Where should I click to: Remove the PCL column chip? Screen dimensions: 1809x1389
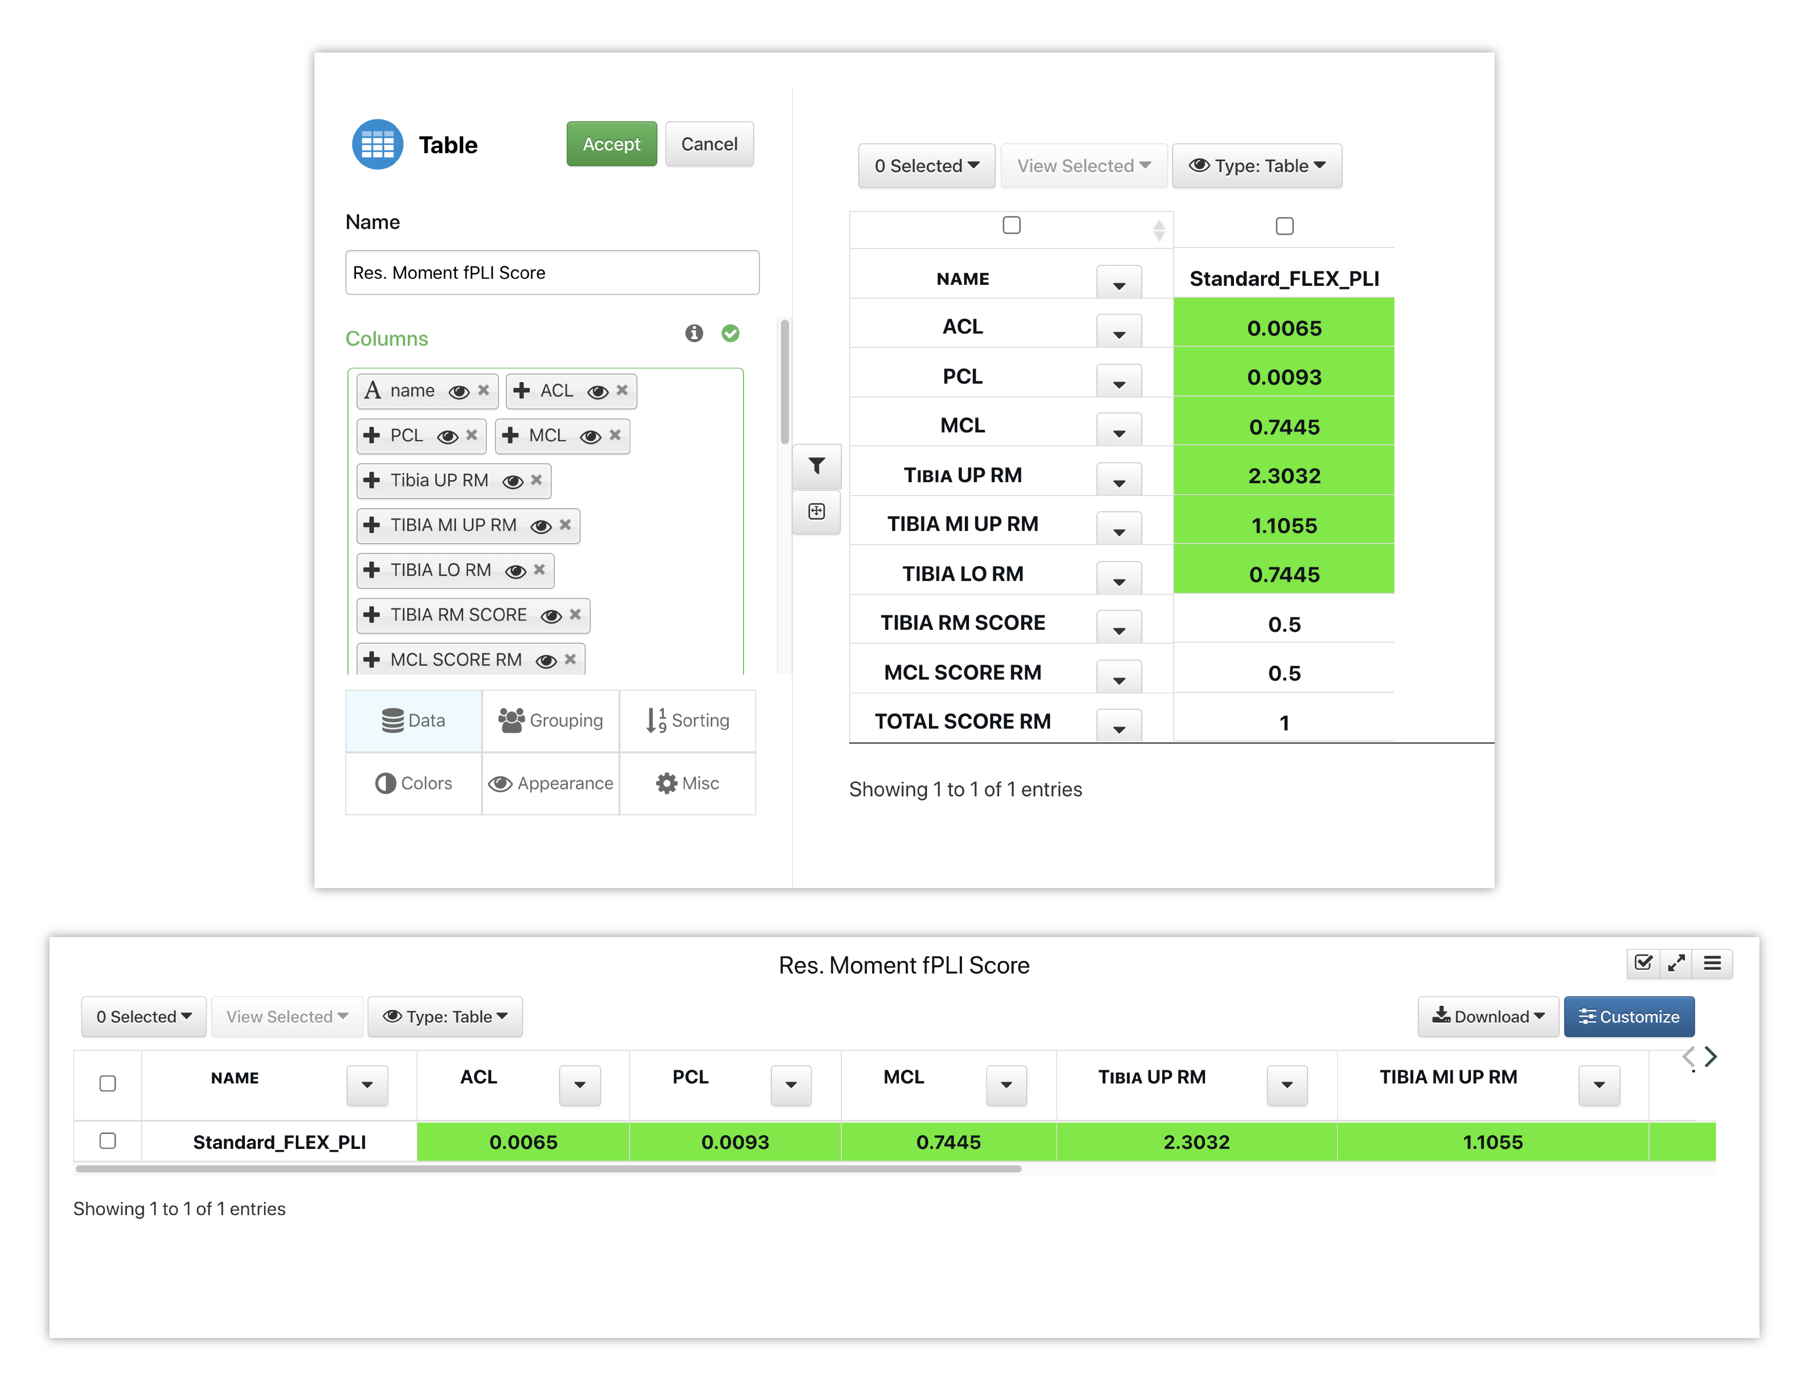pos(472,435)
